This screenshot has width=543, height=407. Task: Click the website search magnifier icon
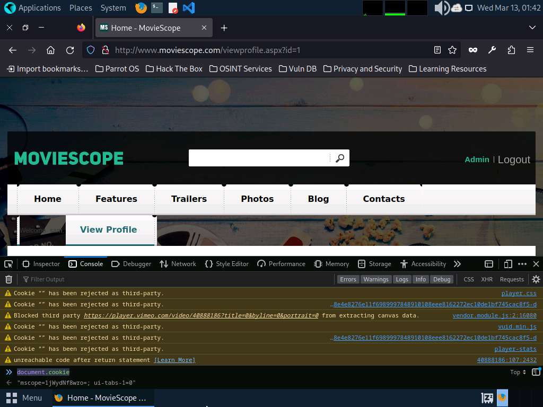[340, 158]
